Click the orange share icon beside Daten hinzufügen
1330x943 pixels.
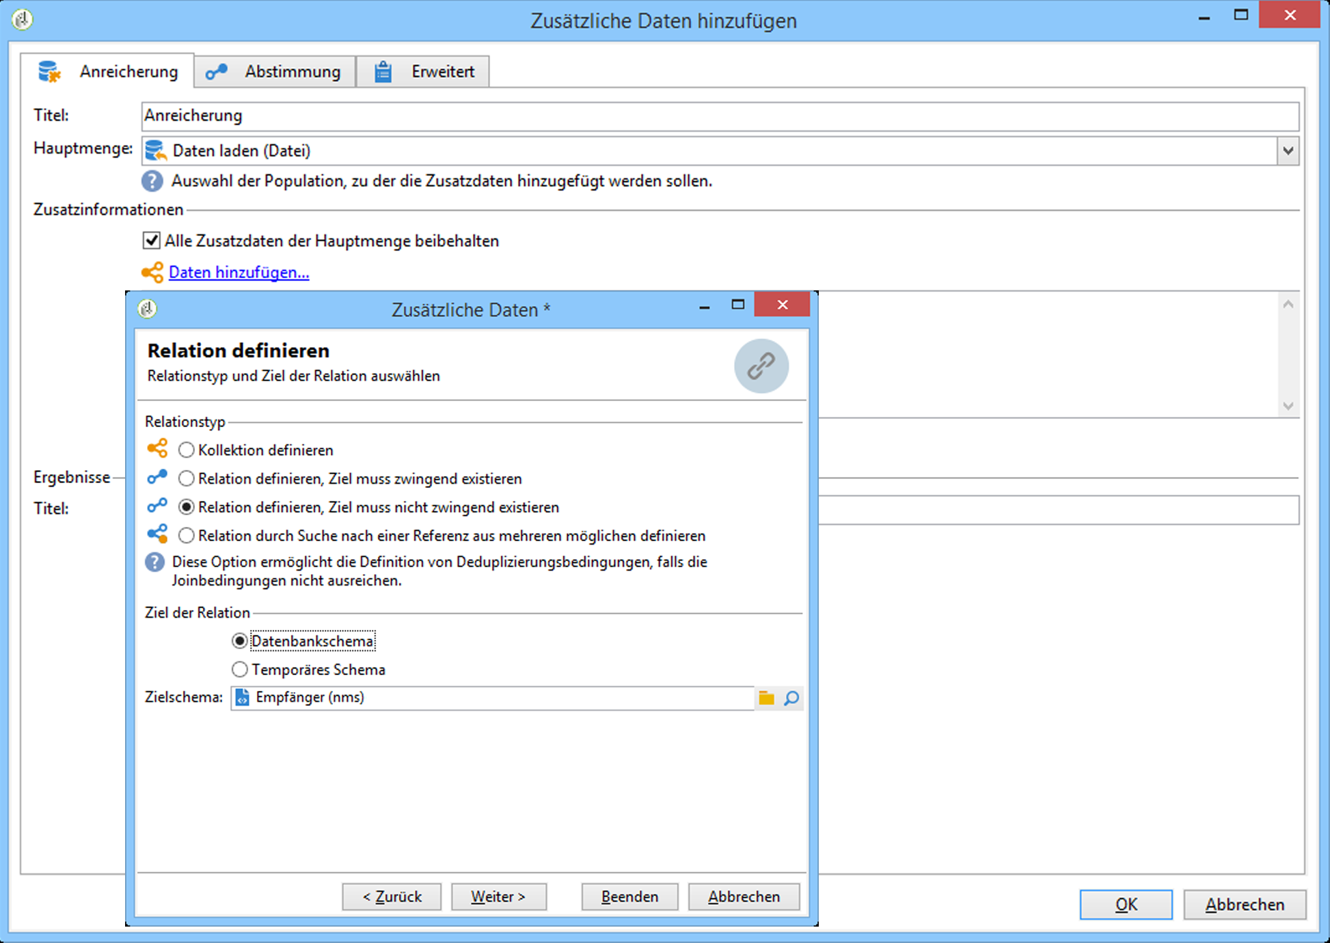pos(152,272)
